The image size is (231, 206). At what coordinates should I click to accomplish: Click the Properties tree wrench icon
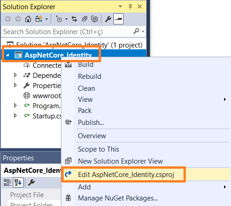[x=27, y=86]
